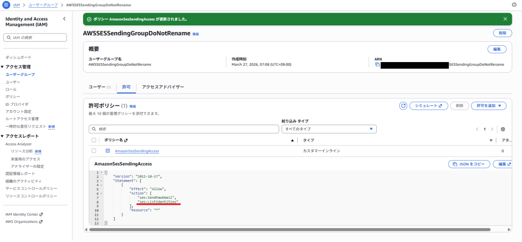Go to the next policies page arrow
This screenshot has width=522, height=242.
point(492,129)
